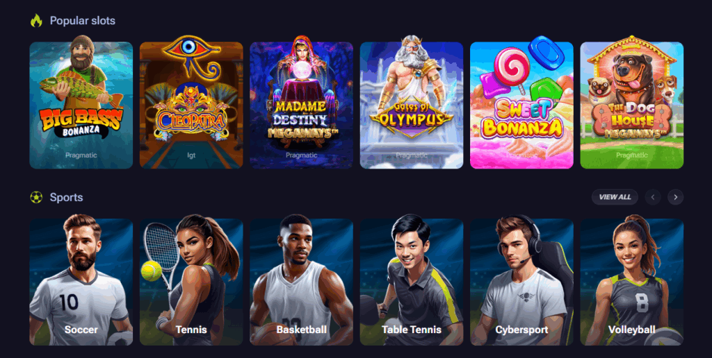Viewport: 712px width, 358px height.
Task: Go to next sports with right arrow
Action: (x=675, y=197)
